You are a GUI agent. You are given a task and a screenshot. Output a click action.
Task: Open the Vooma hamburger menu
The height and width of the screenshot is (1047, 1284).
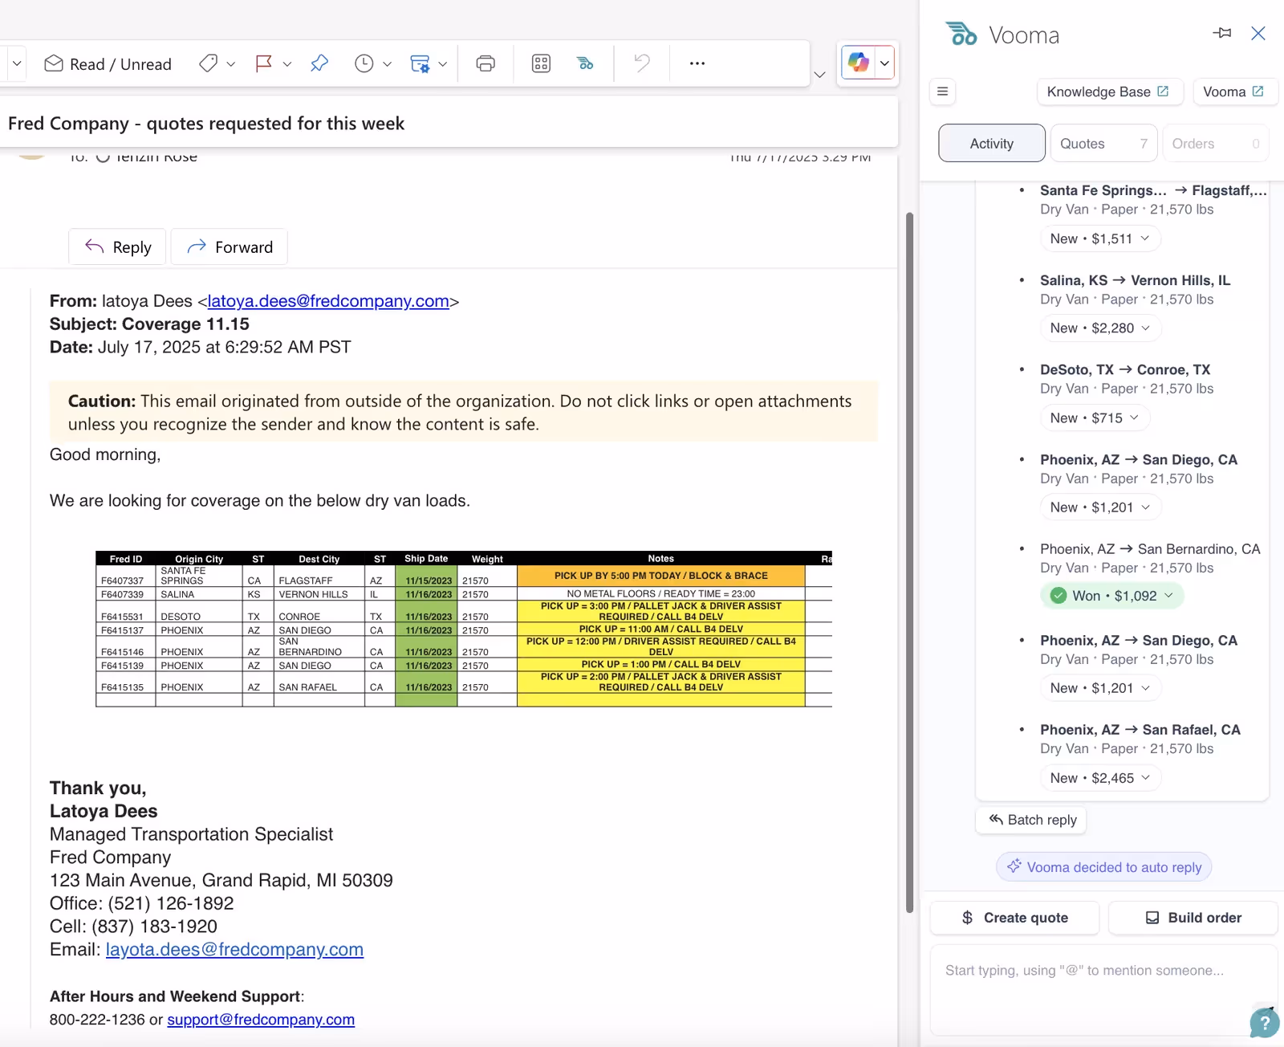943,92
